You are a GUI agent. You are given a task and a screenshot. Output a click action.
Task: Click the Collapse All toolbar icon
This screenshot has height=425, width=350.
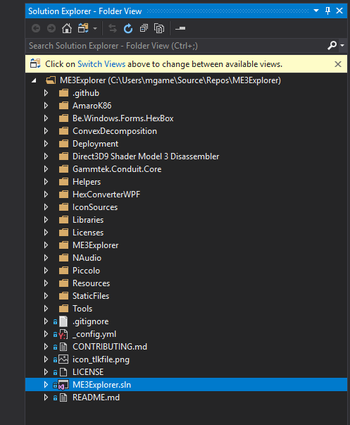pyautogui.click(x=144, y=28)
